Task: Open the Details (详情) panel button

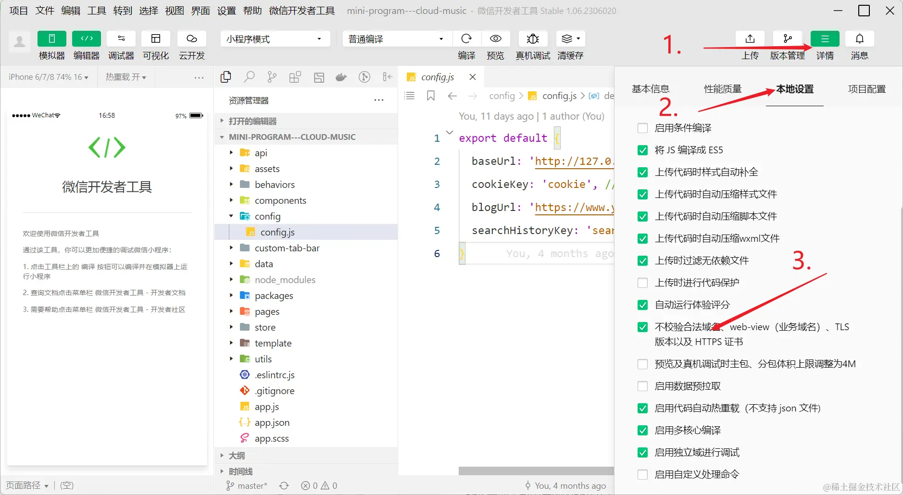Action: click(825, 39)
